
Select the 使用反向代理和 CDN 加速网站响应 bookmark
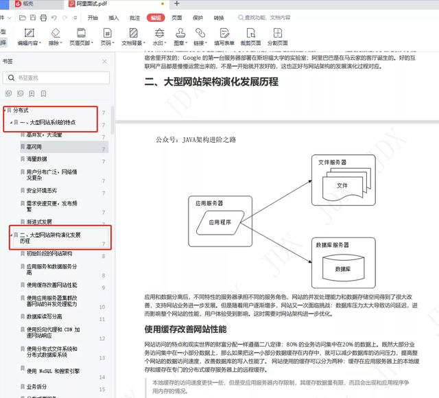[54, 332]
